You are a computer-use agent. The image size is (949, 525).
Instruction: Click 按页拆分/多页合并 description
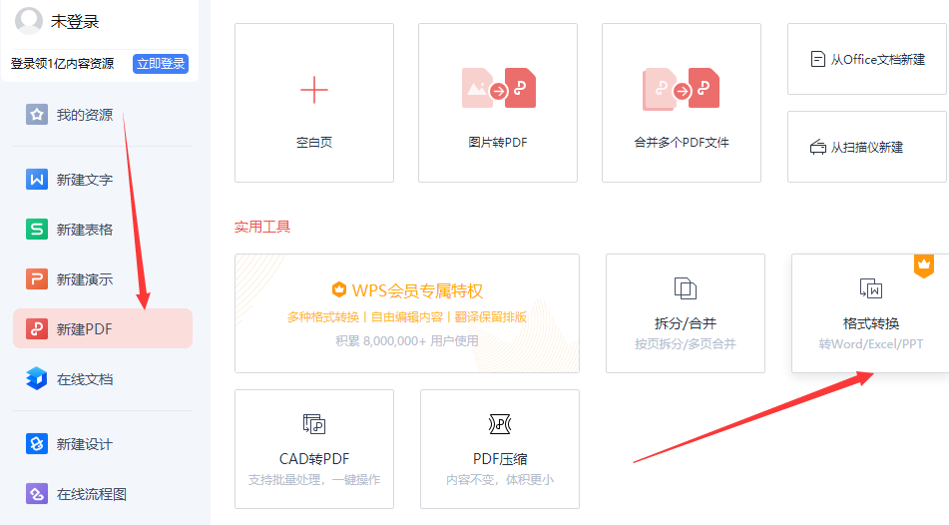[x=686, y=344]
